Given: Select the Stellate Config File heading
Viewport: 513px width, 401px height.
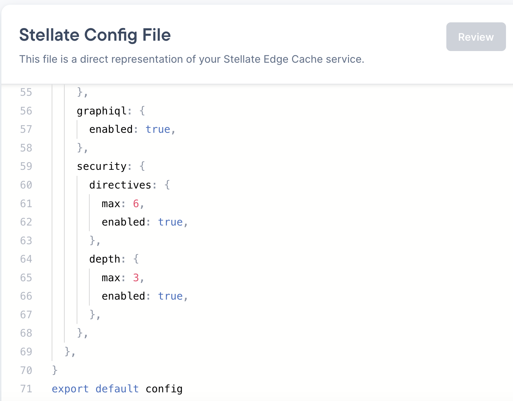Looking at the screenshot, I should click(x=95, y=35).
